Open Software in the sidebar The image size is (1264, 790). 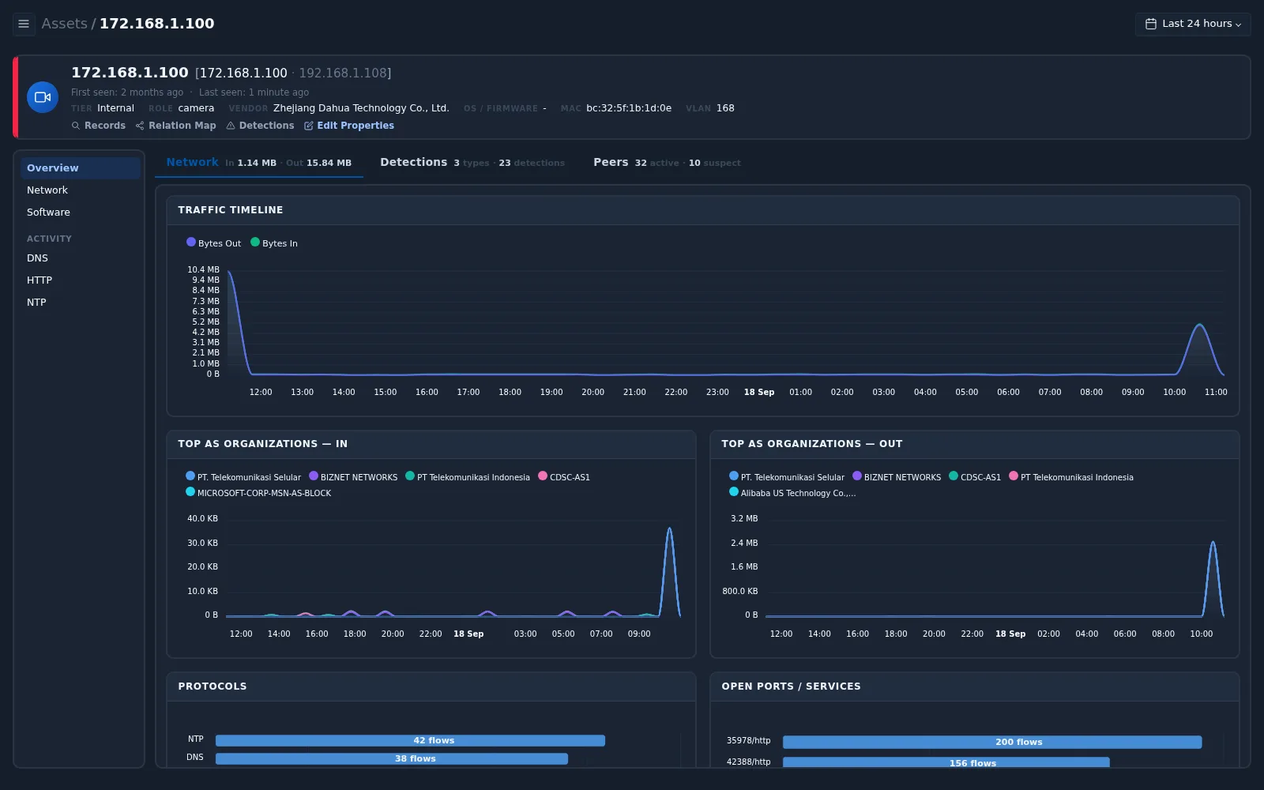click(80, 213)
